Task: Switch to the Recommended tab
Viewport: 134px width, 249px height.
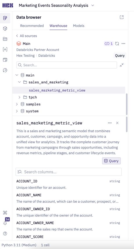Action: [32, 26]
